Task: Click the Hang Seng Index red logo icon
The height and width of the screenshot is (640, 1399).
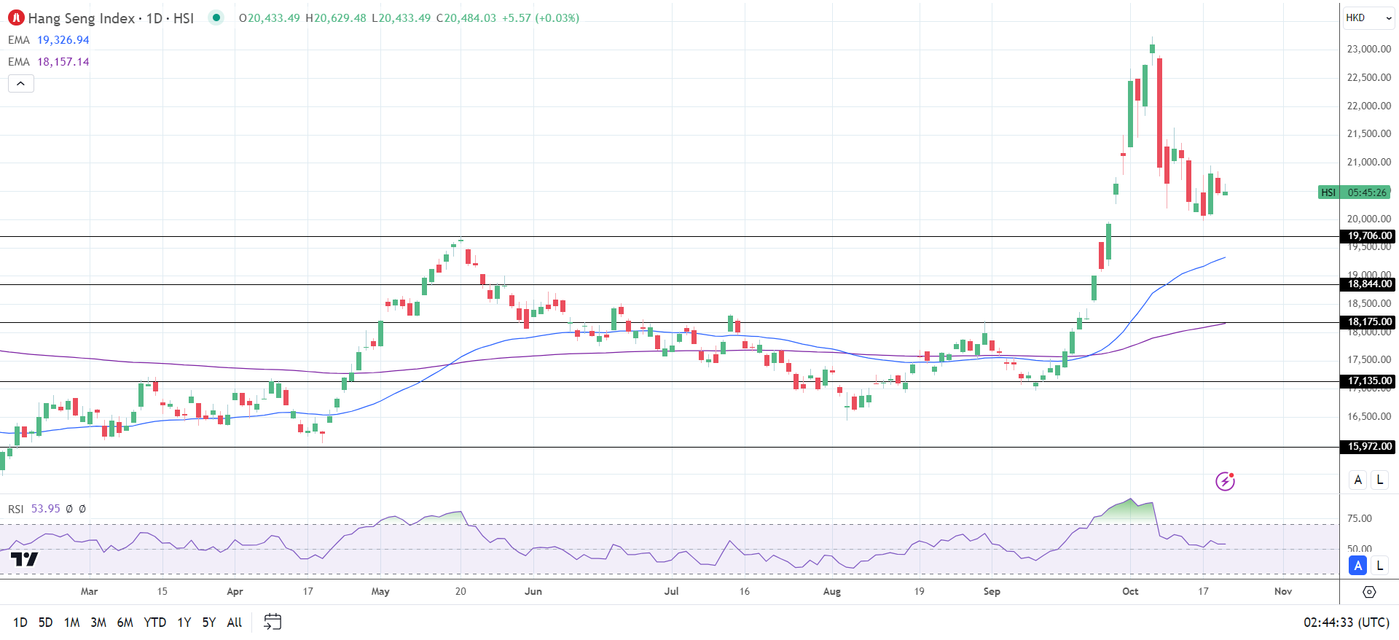Action: 16,18
